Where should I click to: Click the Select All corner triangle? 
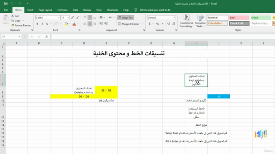tap(3, 43)
